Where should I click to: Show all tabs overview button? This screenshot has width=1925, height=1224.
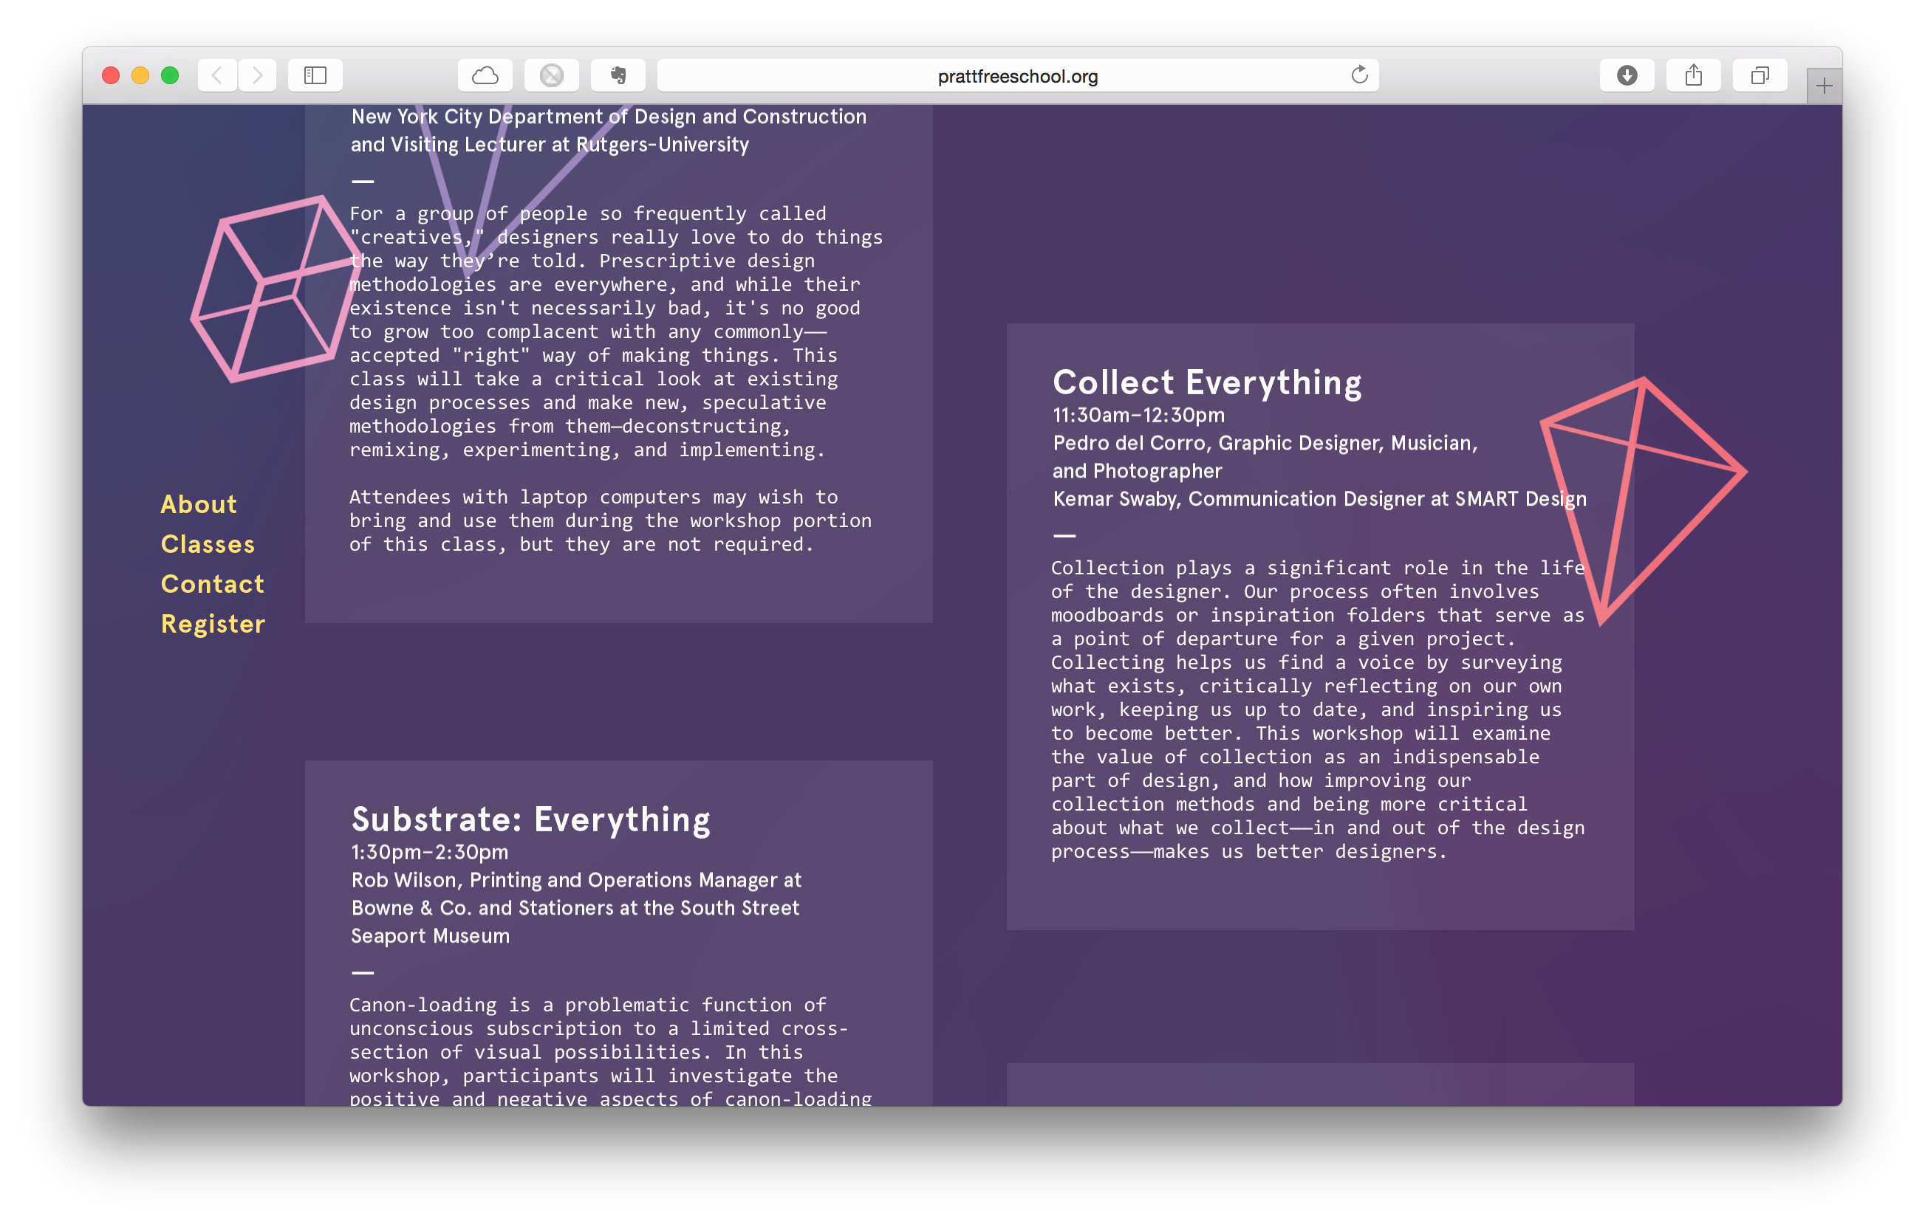[x=1760, y=76]
